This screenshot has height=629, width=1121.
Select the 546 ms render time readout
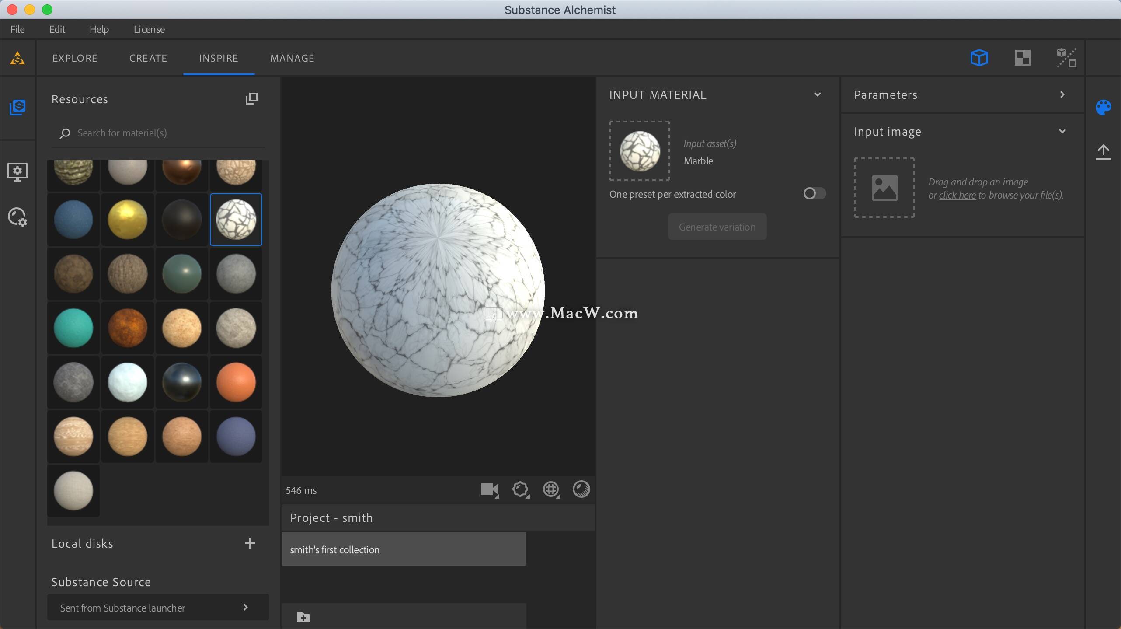pyautogui.click(x=301, y=490)
